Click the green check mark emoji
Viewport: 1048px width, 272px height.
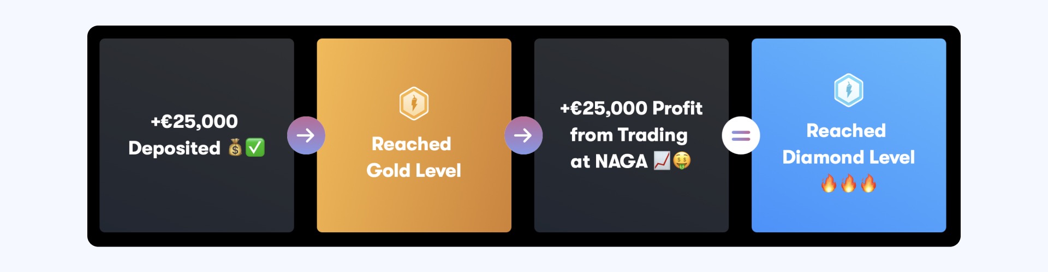255,147
